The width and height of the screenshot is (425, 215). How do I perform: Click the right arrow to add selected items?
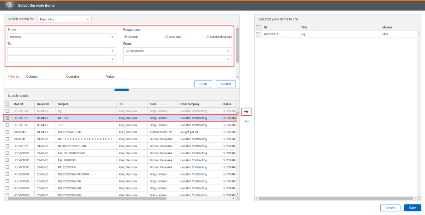(246, 112)
